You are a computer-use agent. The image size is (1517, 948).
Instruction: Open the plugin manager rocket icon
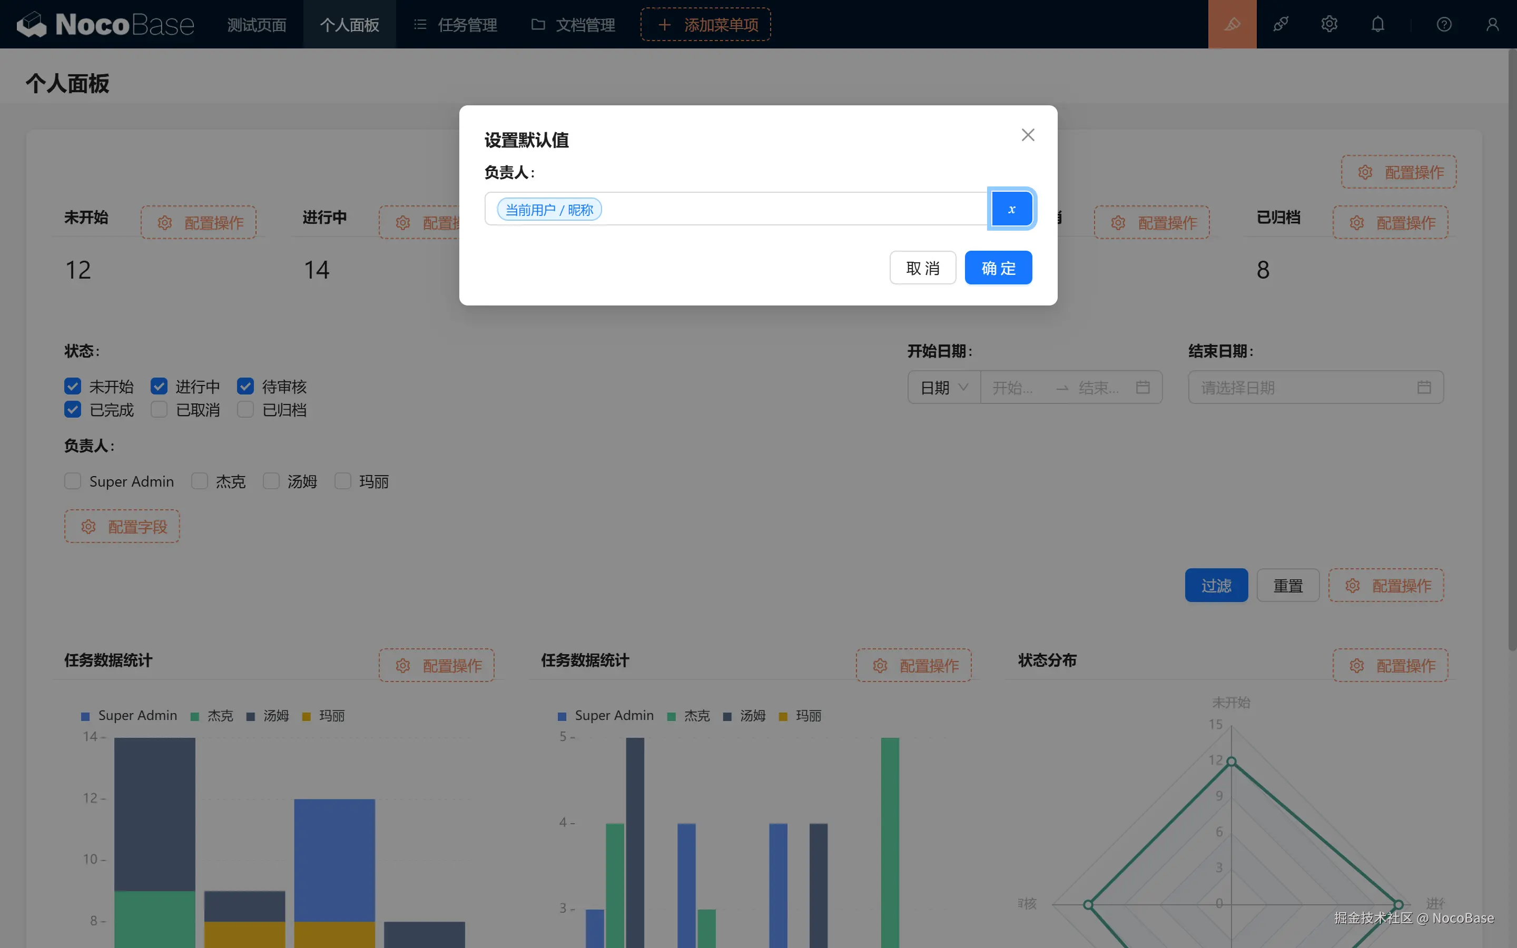click(1280, 24)
